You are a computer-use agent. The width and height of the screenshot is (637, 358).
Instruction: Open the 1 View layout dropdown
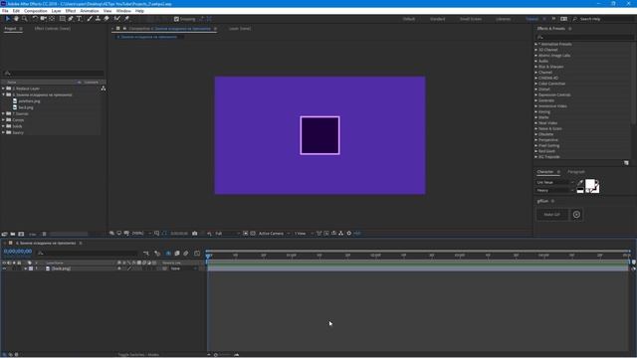[304, 234]
